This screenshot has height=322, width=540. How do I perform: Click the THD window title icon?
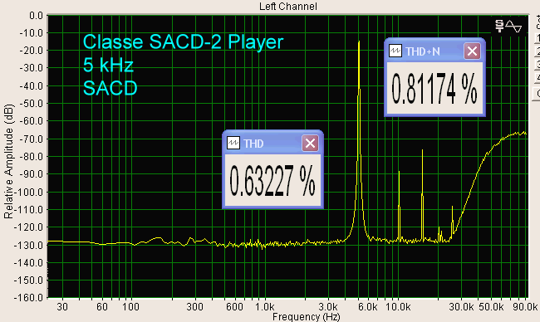tap(233, 143)
